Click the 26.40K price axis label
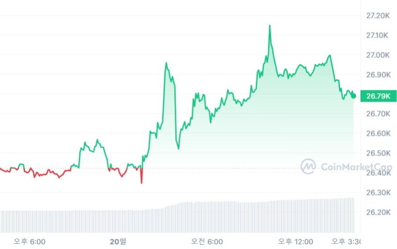Viewport: 397px width, 249px height. tap(378, 173)
